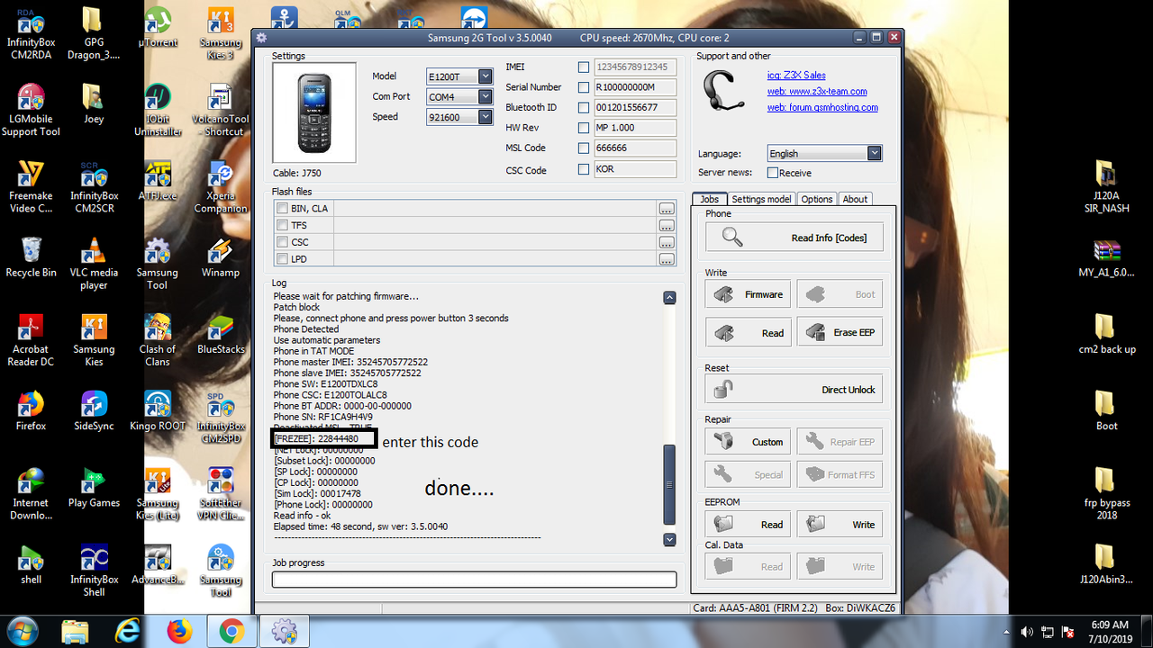Click the MSL Code input field

click(x=635, y=148)
